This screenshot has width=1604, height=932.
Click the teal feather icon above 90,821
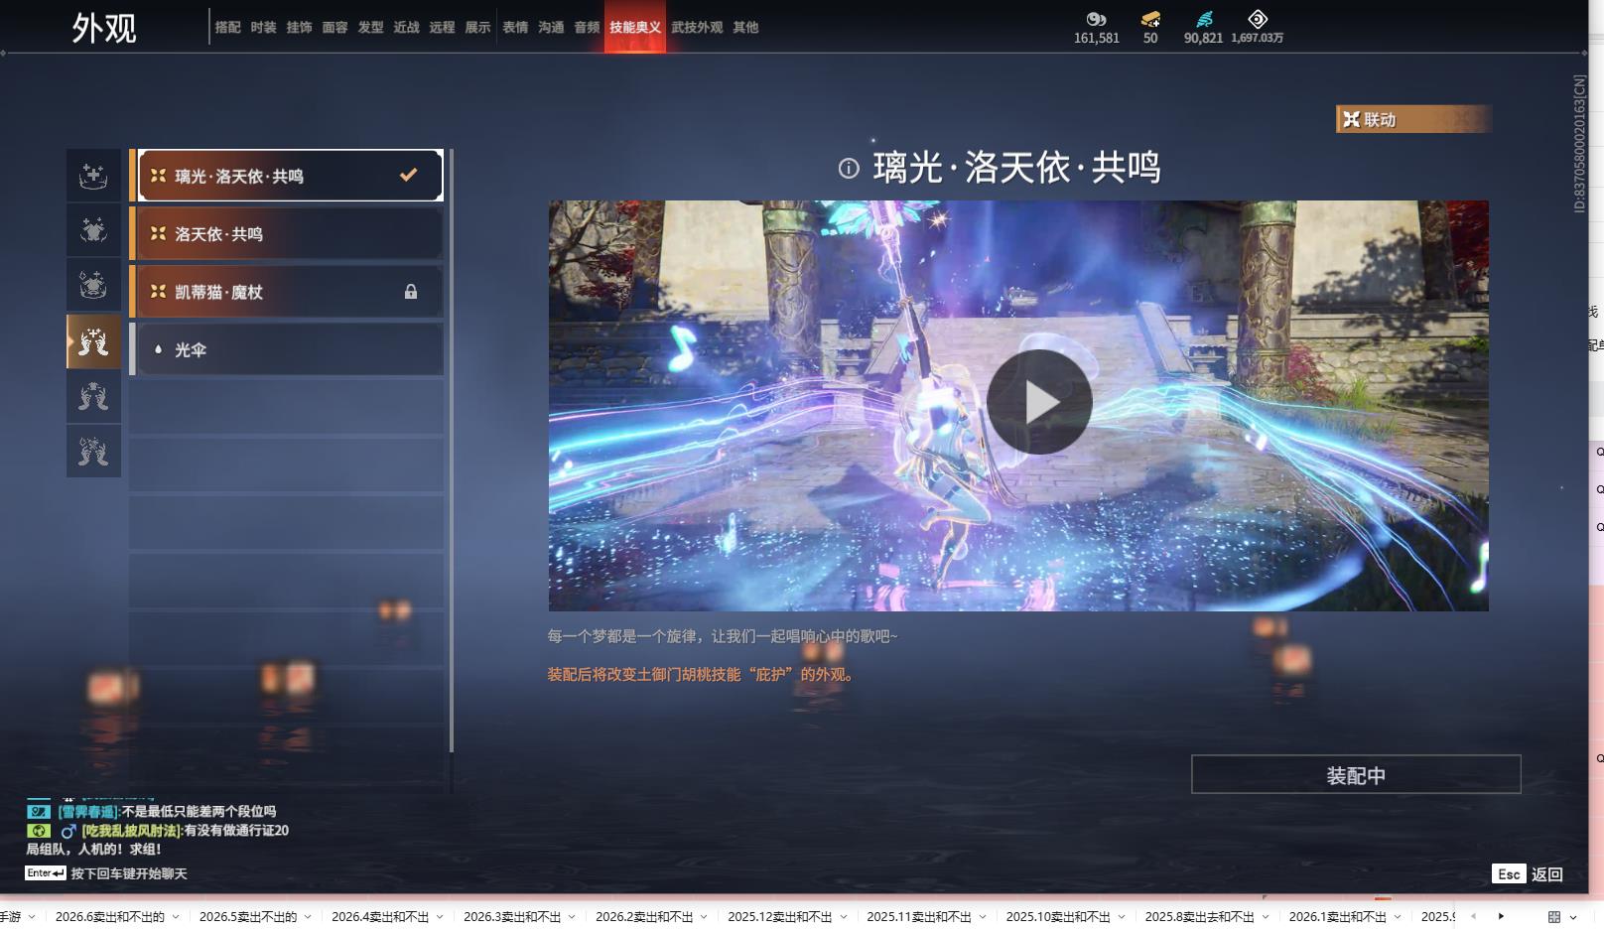coord(1204,19)
